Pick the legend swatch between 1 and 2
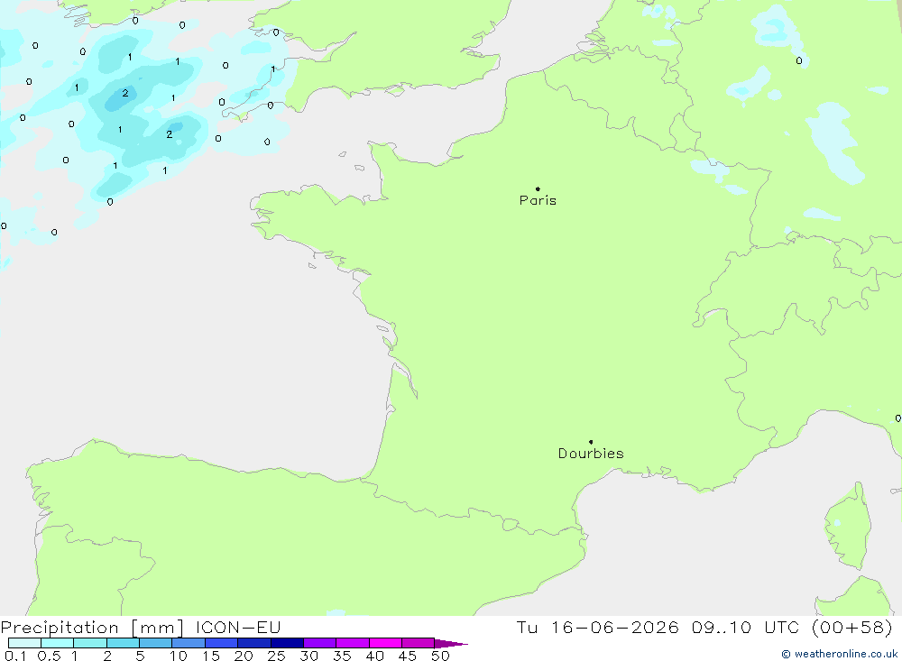 pos(90,643)
